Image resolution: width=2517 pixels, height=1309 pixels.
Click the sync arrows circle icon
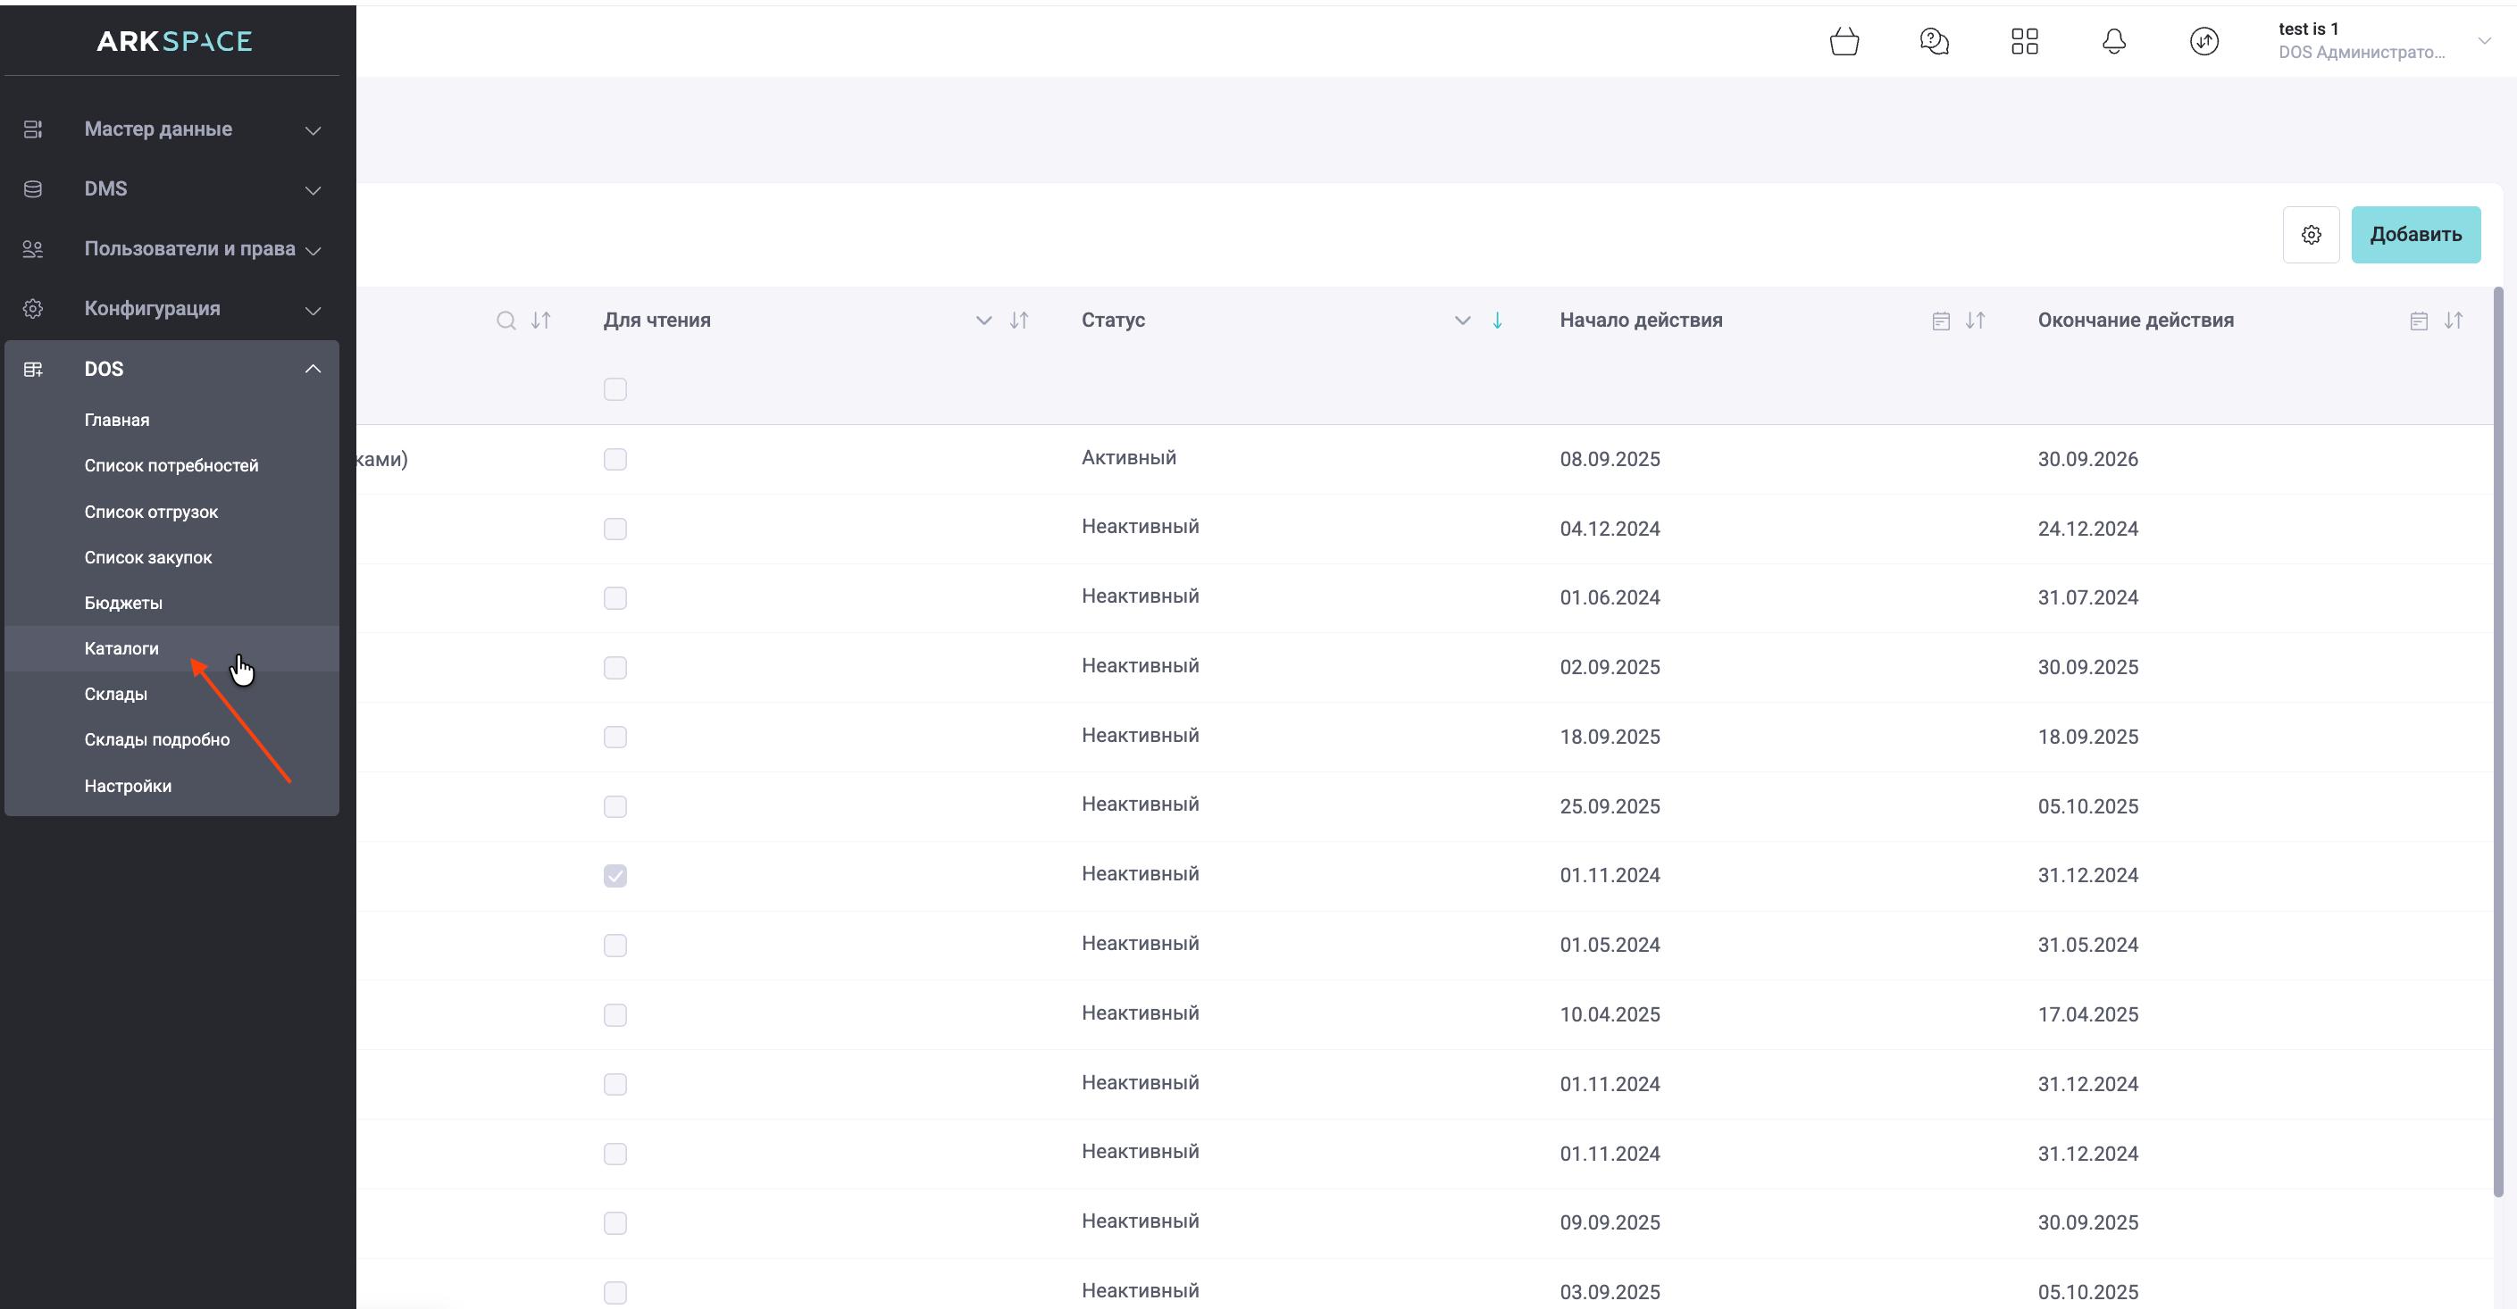tap(2203, 41)
